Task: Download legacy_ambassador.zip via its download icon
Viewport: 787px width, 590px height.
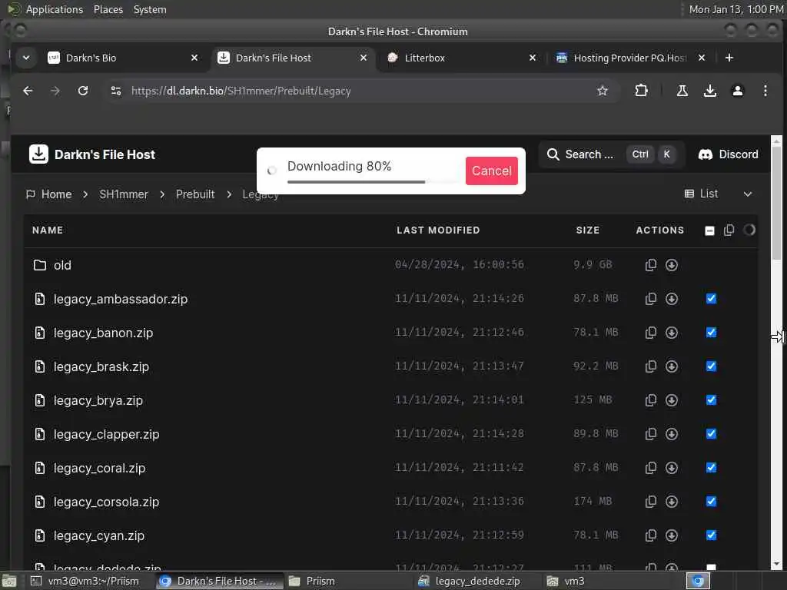Action: tap(672, 299)
